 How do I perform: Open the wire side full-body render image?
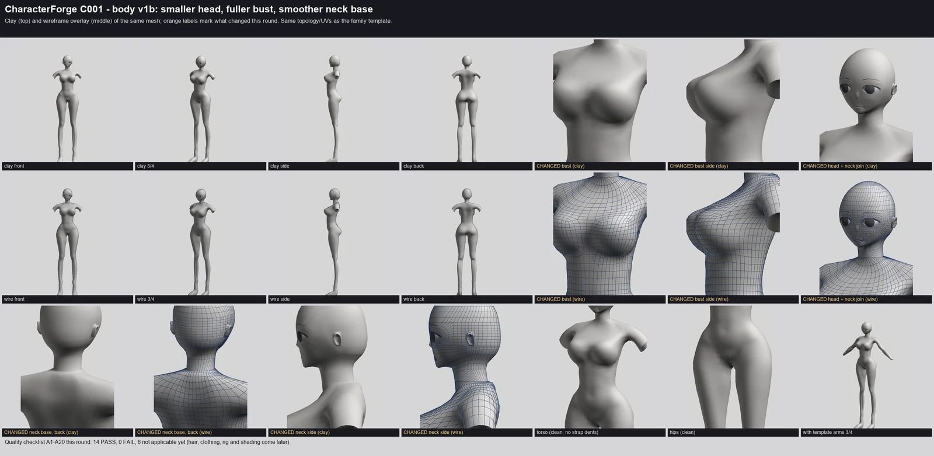pyautogui.click(x=334, y=234)
